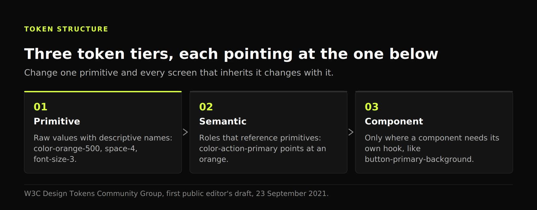This screenshot has height=210, width=537.
Task: Click the font-size-3 text in Primitive card
Action: [x=55, y=159]
